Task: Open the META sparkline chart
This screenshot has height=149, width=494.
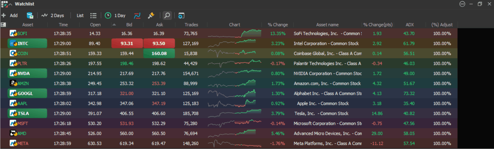Action: point(234,143)
